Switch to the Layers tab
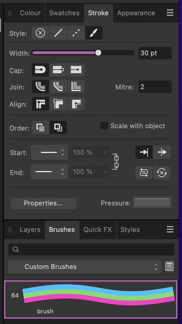Image resolution: width=182 pixels, height=324 pixels. (x=30, y=230)
